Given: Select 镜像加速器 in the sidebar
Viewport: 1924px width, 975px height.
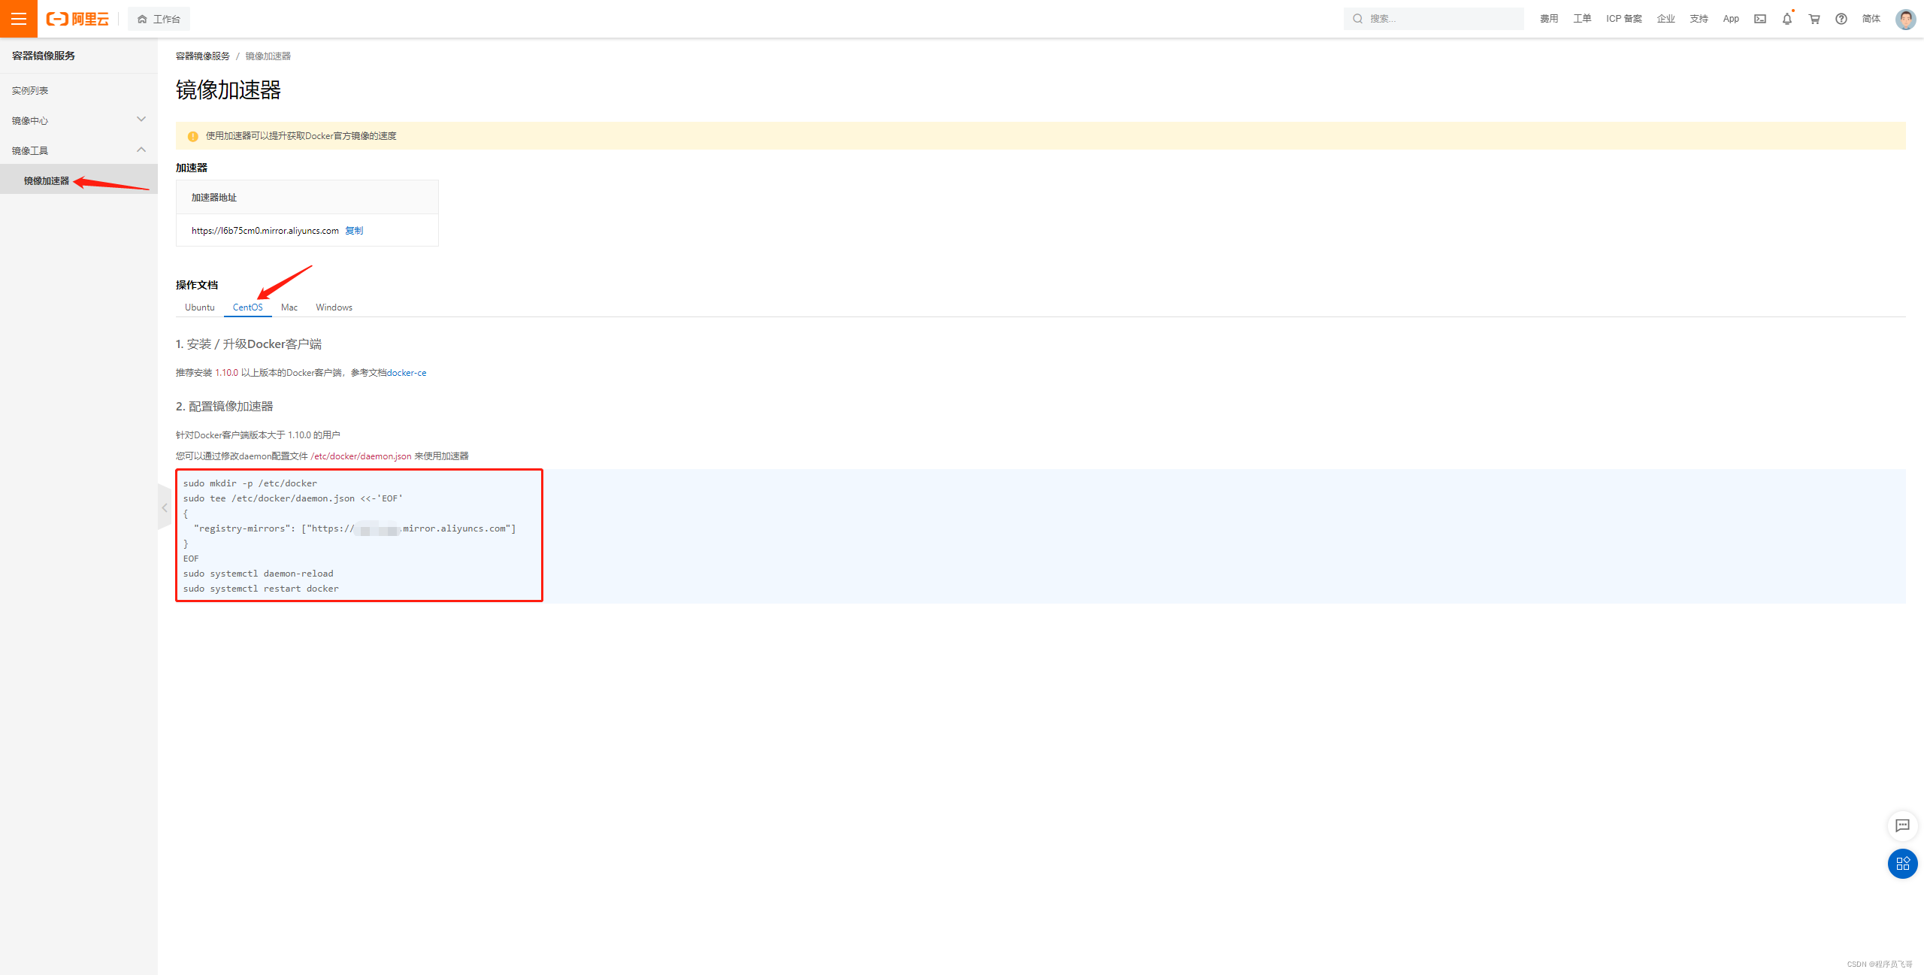Looking at the screenshot, I should tap(79, 180).
